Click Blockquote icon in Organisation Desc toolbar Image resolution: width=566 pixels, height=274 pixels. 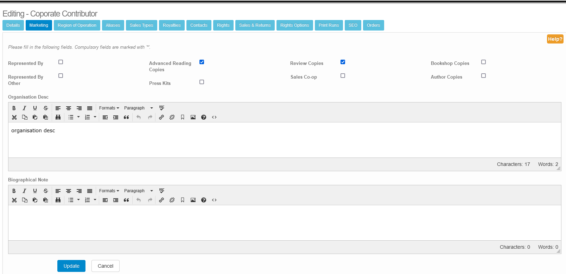pos(126,117)
